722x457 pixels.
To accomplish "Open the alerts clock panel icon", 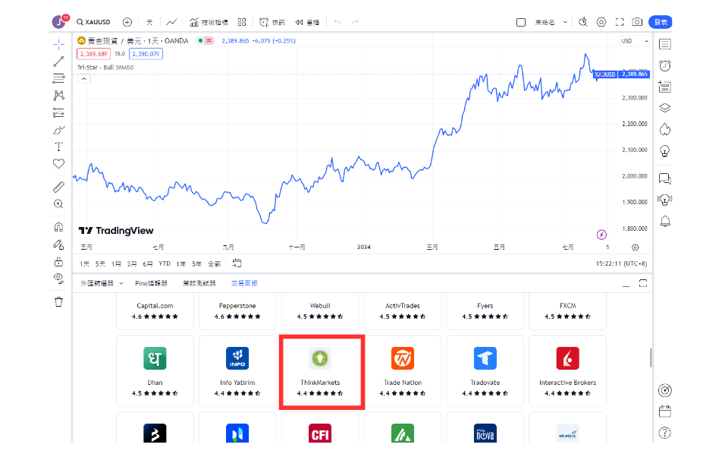I will (x=664, y=66).
